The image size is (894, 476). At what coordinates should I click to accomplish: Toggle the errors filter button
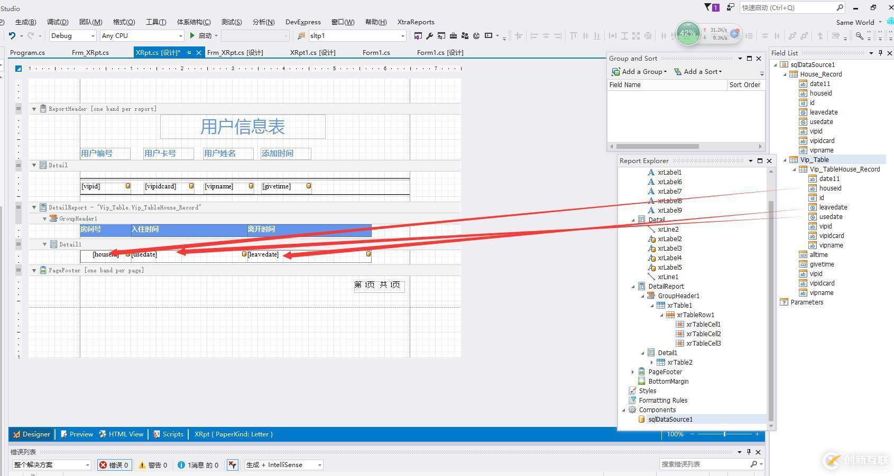[114, 465]
